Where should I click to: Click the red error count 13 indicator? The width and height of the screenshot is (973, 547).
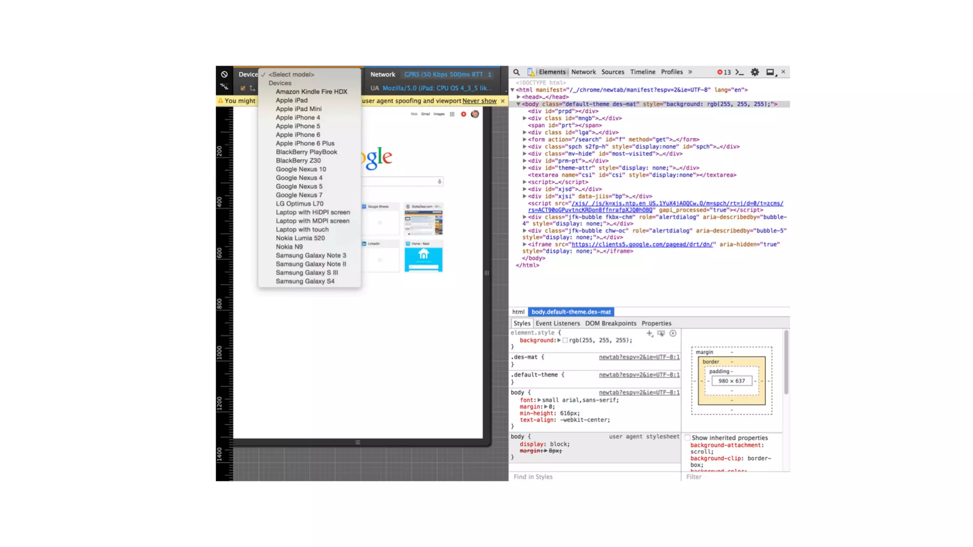click(x=724, y=72)
